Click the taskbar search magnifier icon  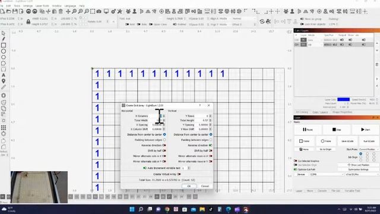click(141, 209)
